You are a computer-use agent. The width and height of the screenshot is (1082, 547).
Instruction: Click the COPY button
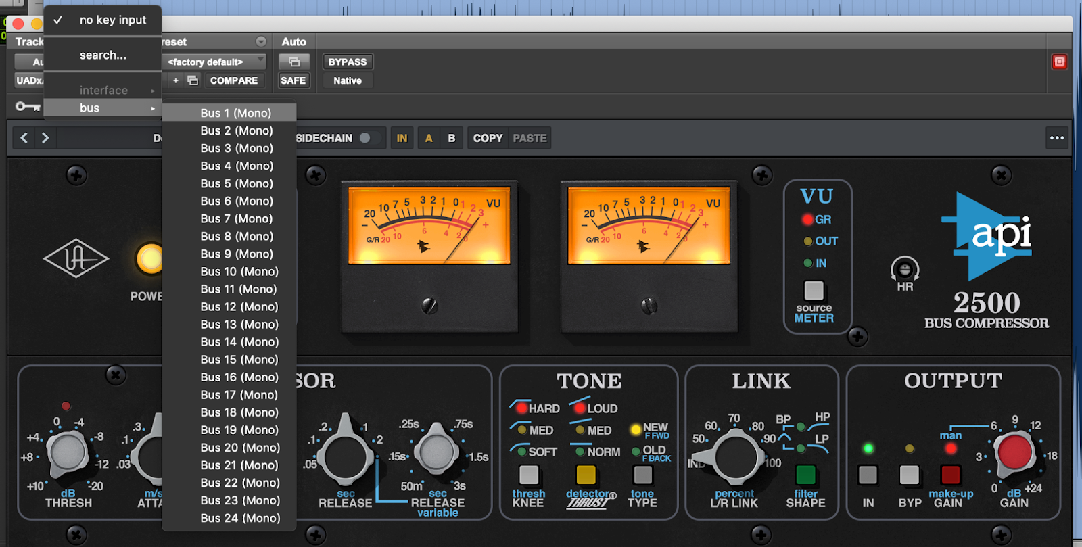(x=488, y=138)
